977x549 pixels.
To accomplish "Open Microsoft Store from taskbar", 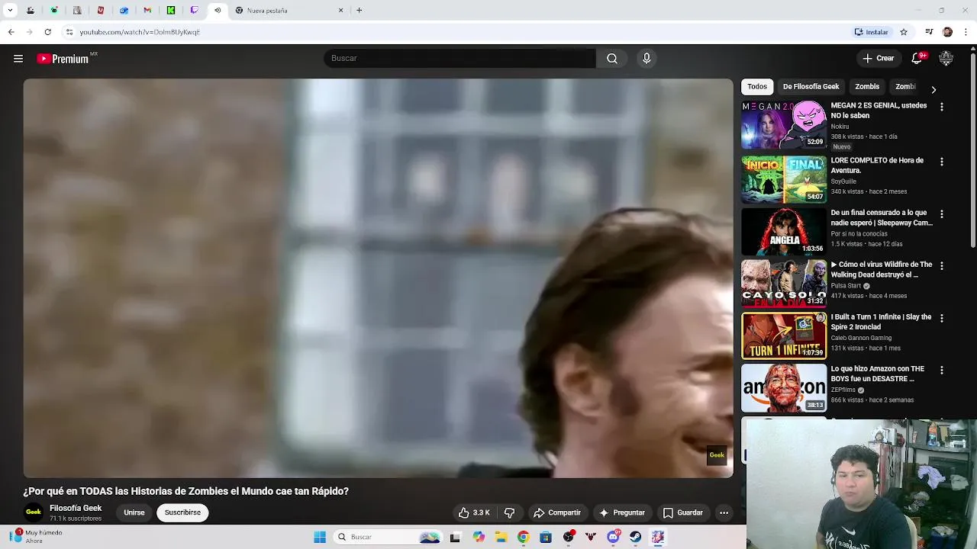I will [x=546, y=537].
